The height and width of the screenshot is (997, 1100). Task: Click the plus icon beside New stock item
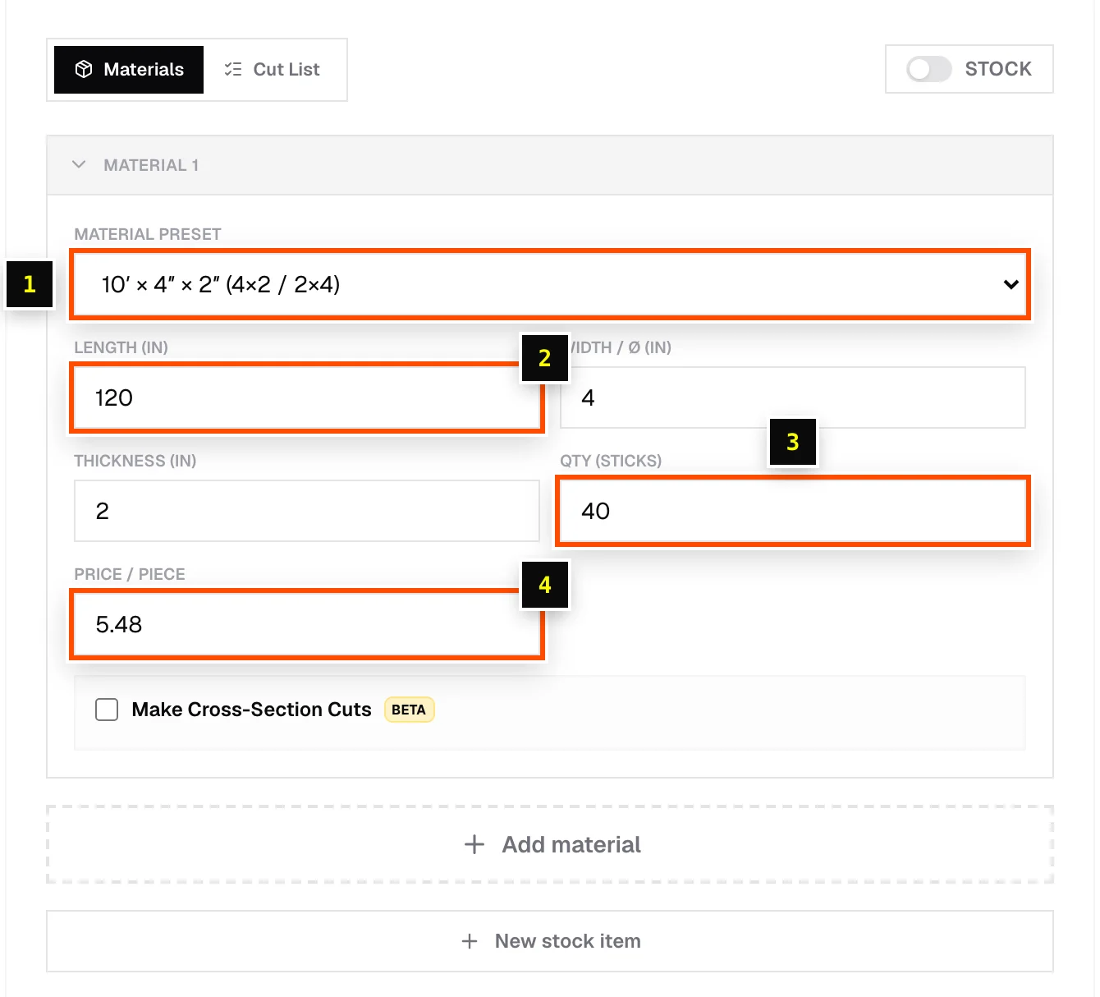coord(470,941)
